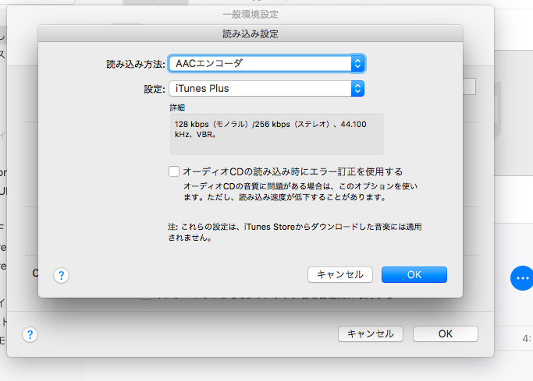533x381 pixels.
Task: Click OK in the 読み込み設定 dialog
Action: tap(414, 274)
